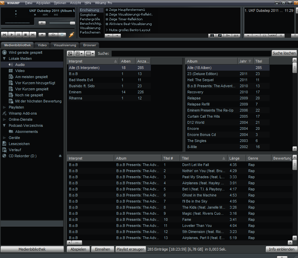This screenshot has height=258, width=298.
Task: Click the Abspielen button at the bottom
Action: (78, 249)
